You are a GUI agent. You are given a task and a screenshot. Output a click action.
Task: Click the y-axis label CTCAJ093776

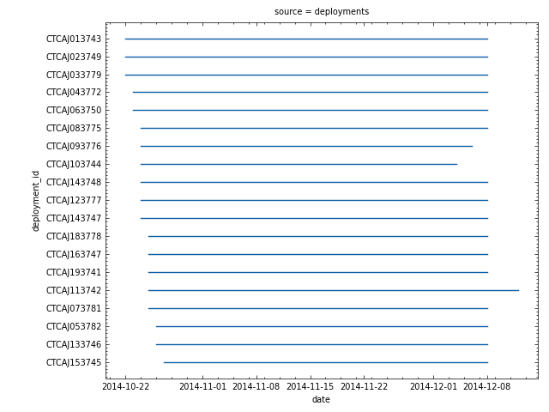[x=74, y=146]
